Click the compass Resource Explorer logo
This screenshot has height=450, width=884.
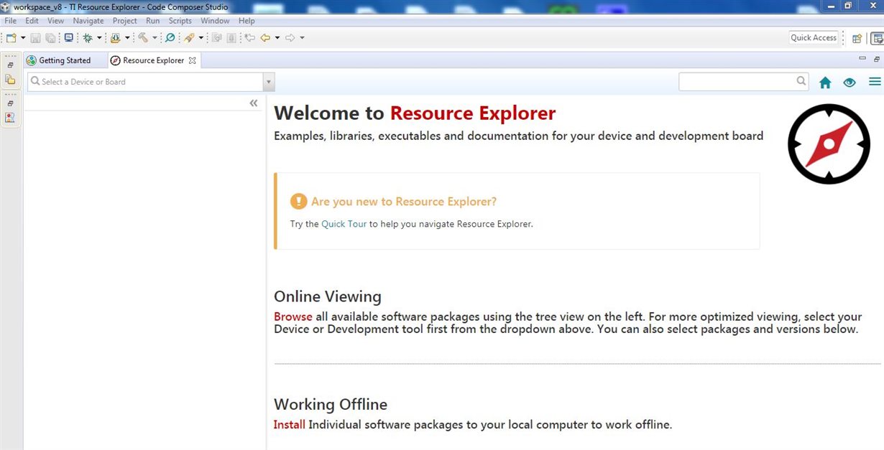pyautogui.click(x=829, y=144)
